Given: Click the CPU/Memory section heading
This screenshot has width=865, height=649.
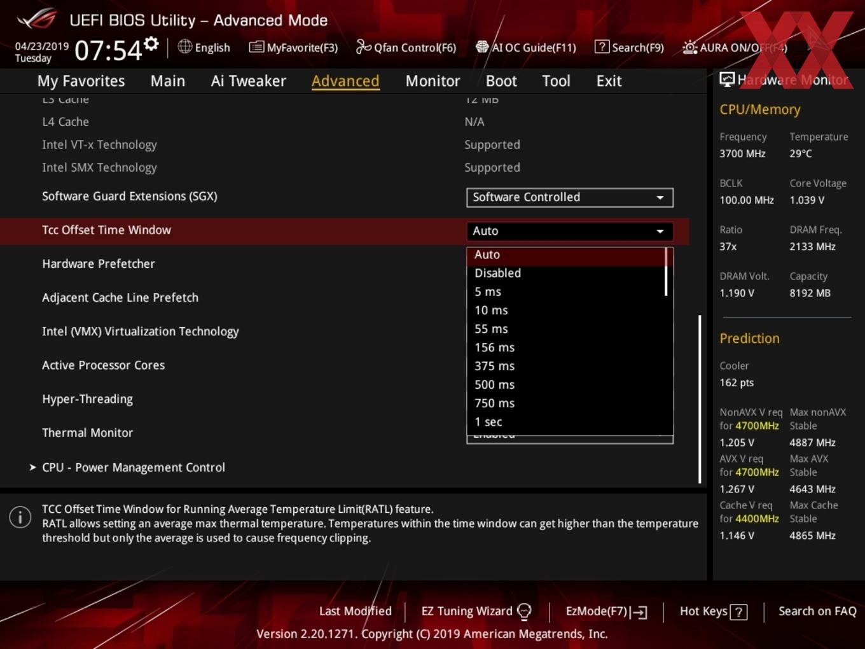Looking at the screenshot, I should (760, 109).
